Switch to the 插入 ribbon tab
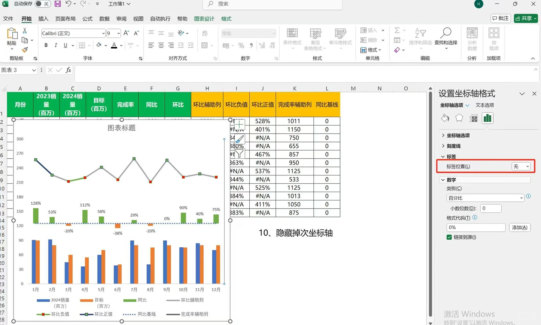Viewport: 541px width, 325px height. (43, 19)
